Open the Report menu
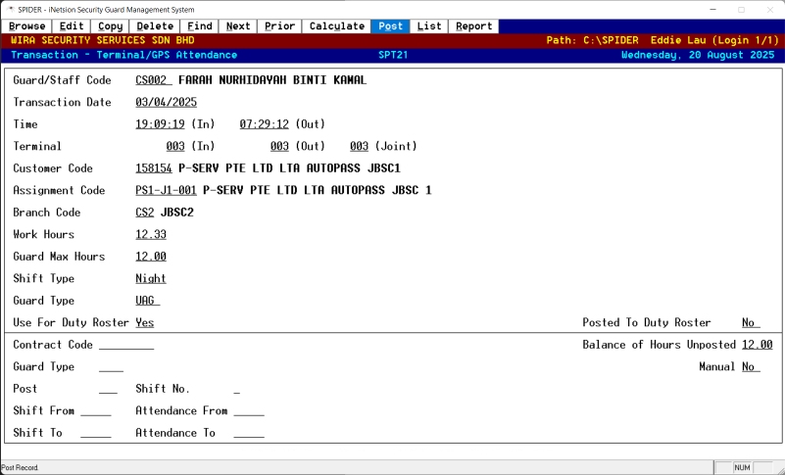 click(473, 26)
